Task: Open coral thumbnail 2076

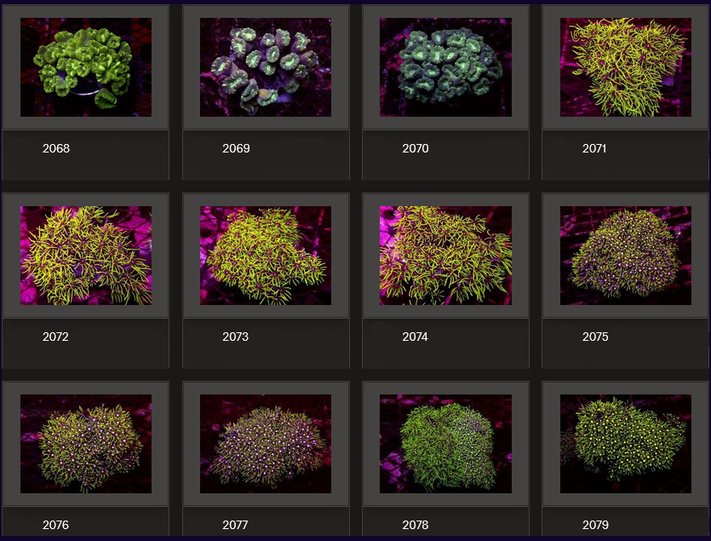Action: point(86,444)
